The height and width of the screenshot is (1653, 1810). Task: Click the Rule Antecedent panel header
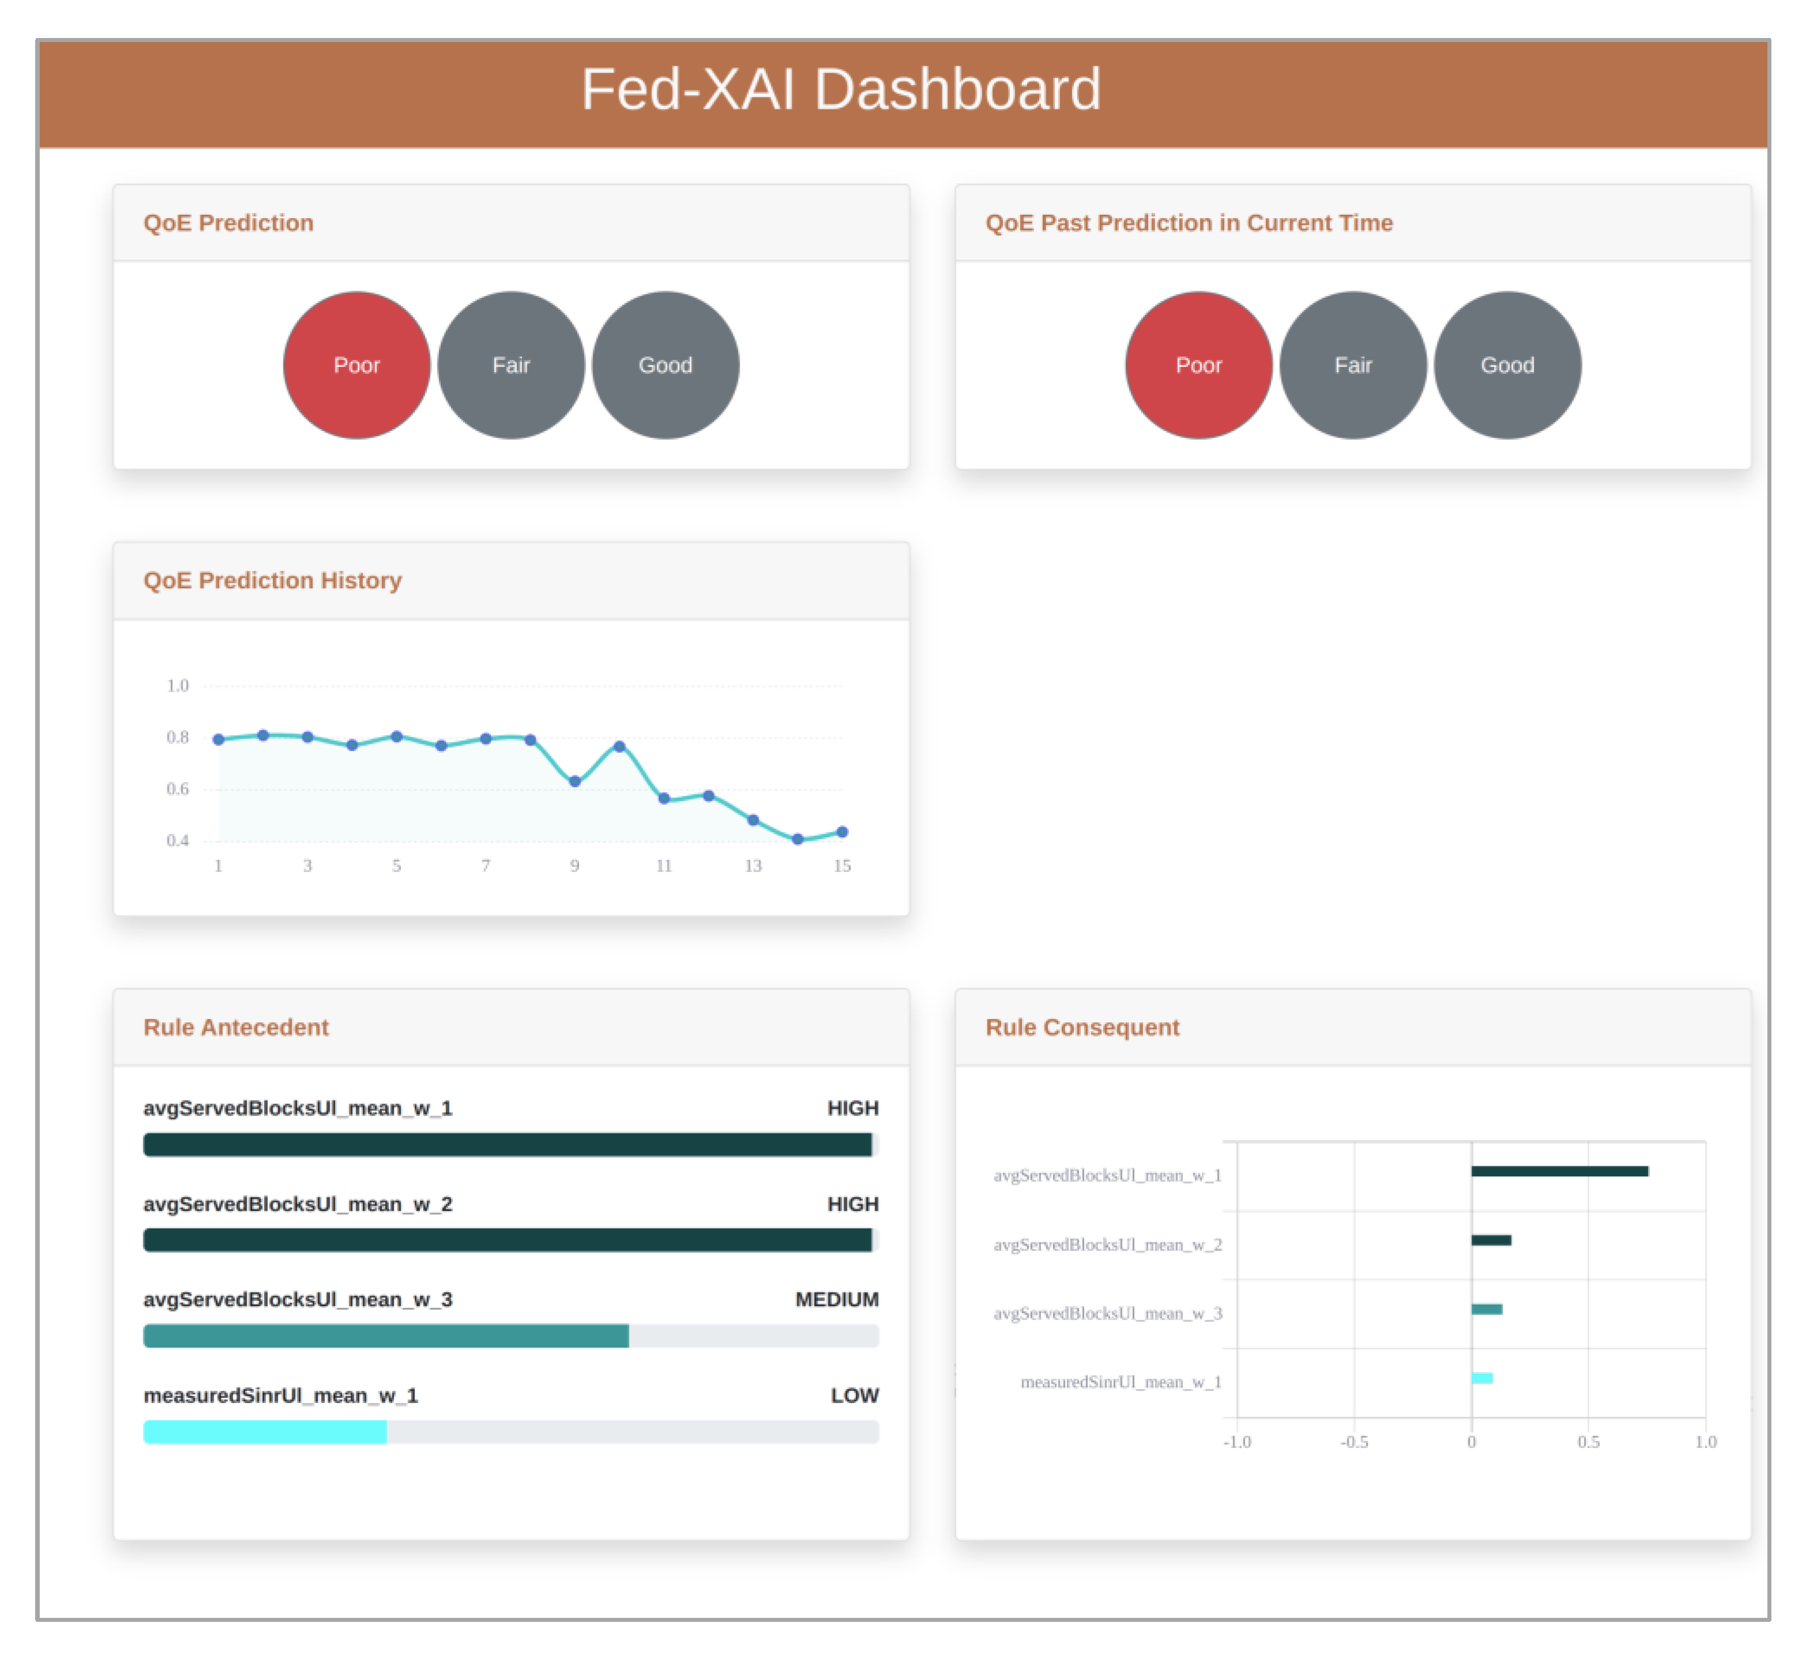(236, 1027)
